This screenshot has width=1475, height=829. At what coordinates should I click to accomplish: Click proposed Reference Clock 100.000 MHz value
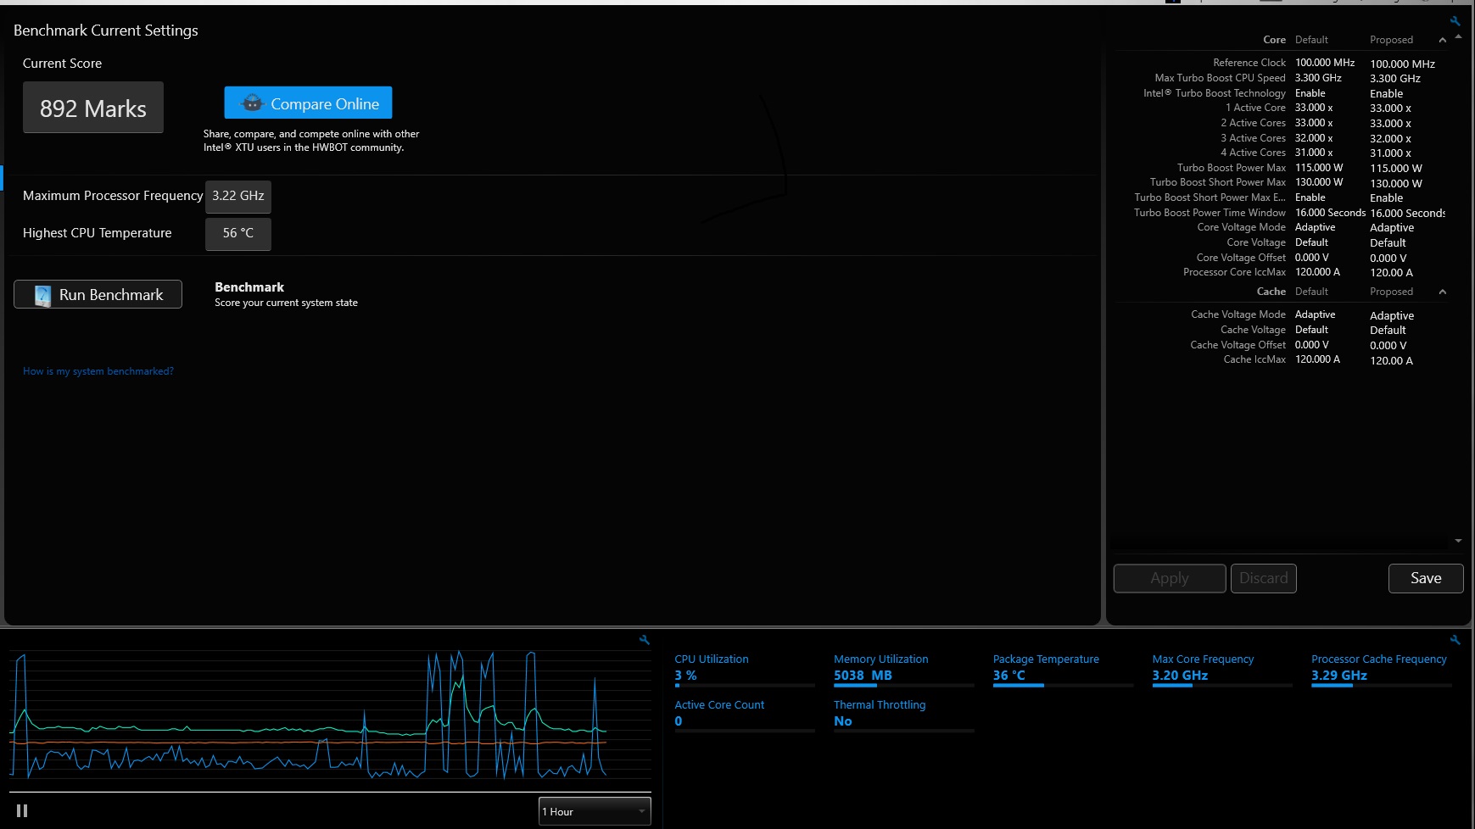(1402, 64)
